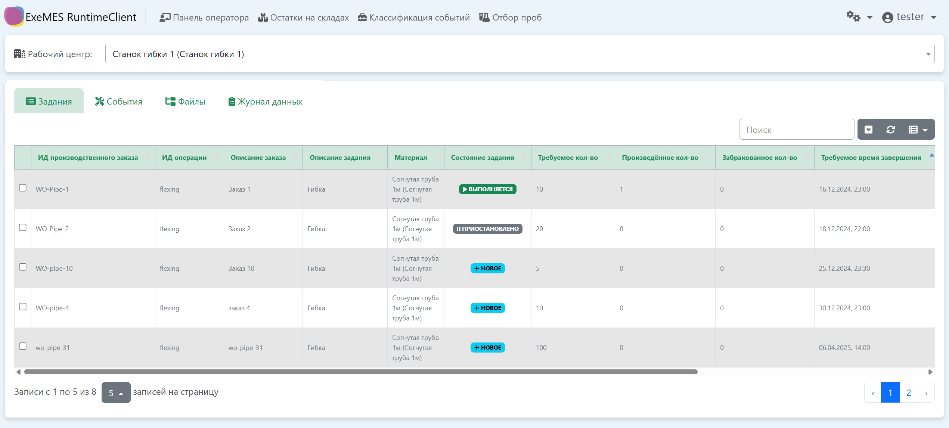This screenshot has width=949, height=428.
Task: Go to Классификация событий
Action: pyautogui.click(x=413, y=17)
